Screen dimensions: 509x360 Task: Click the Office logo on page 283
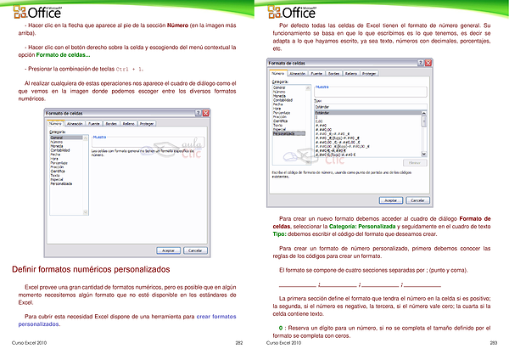292,13
